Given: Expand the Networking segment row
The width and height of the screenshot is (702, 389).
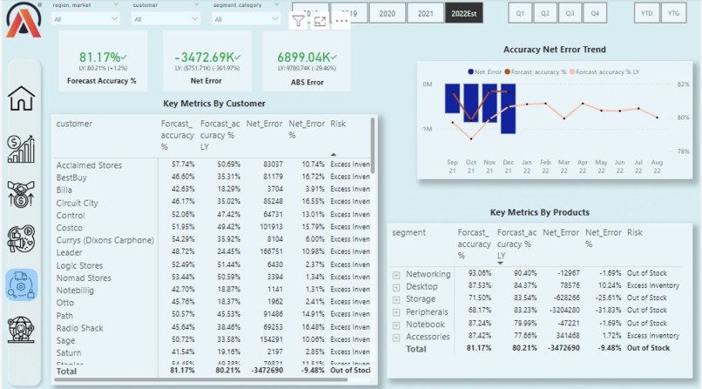Looking at the screenshot, I should click(396, 275).
